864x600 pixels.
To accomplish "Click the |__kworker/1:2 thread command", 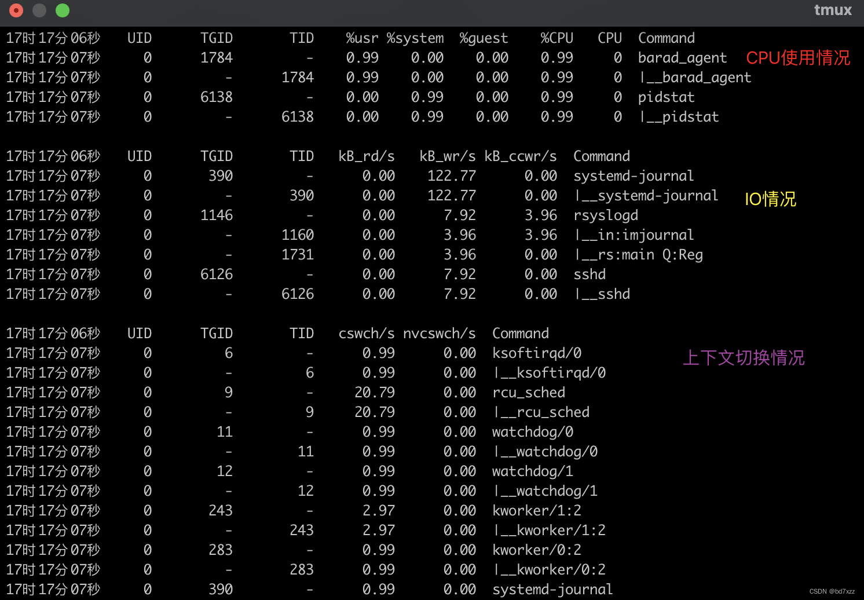I will click(x=550, y=531).
